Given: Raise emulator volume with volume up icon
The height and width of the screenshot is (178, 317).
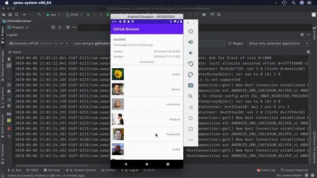Looking at the screenshot, I should point(190,42).
